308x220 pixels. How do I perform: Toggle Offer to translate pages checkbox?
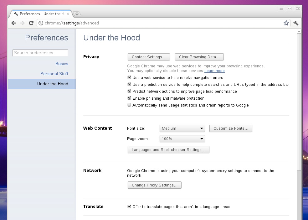pos(129,207)
